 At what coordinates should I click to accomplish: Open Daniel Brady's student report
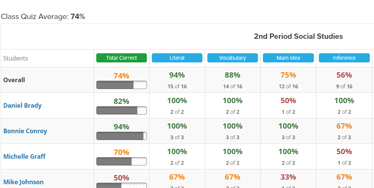point(22,105)
